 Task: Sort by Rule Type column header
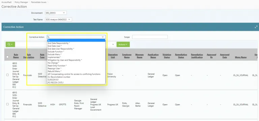tap(42, 56)
